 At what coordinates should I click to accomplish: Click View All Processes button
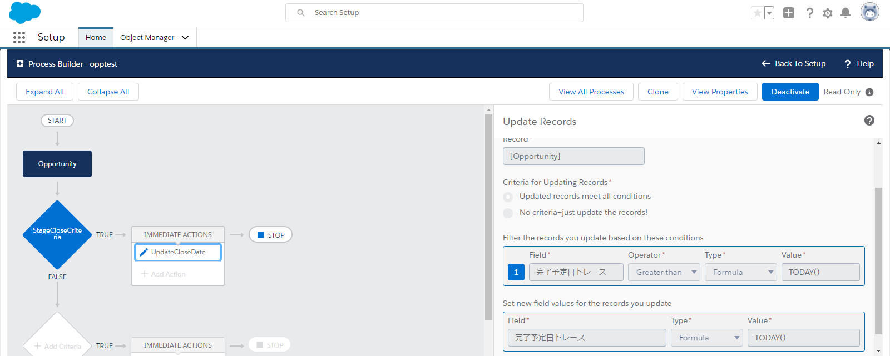click(591, 92)
